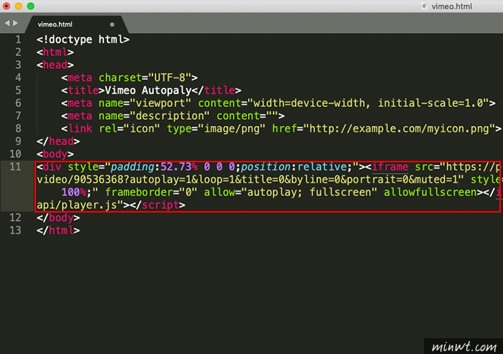The width and height of the screenshot is (503, 354).
Task: Click the opening html tag on line 2
Action: tap(55, 52)
